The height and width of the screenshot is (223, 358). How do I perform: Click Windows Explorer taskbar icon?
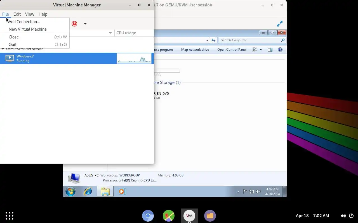point(105,191)
